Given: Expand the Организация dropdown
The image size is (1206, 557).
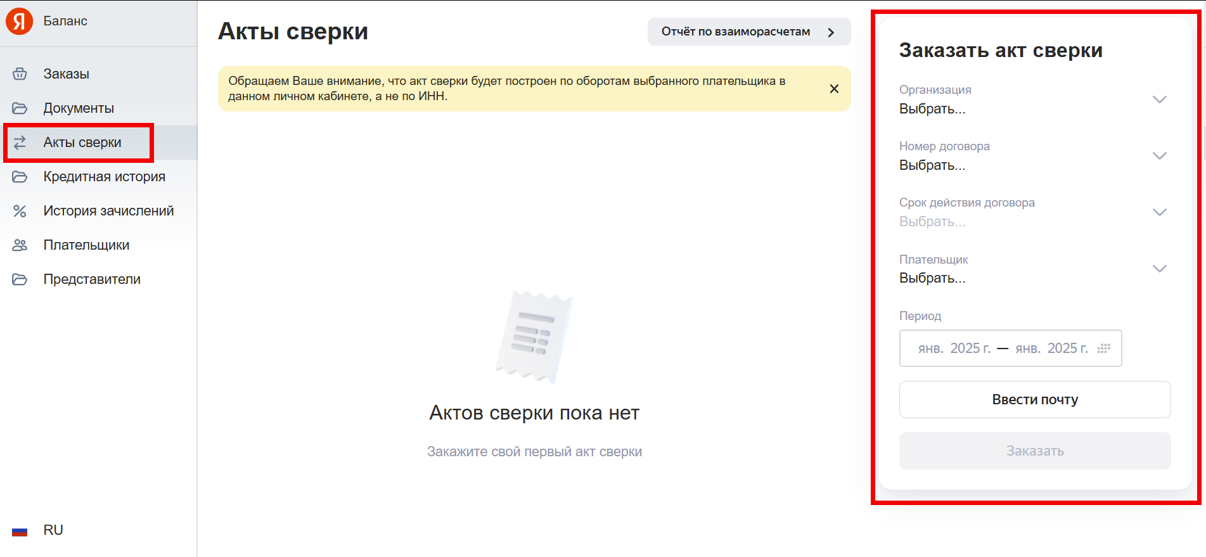Looking at the screenshot, I should 1159,99.
